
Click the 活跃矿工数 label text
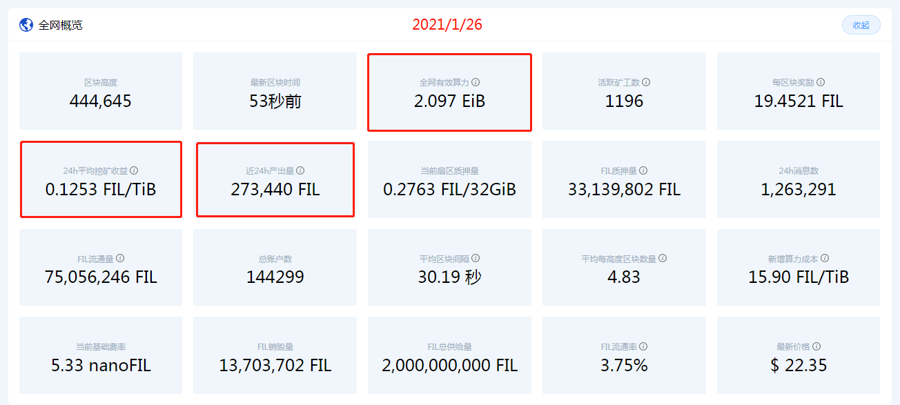coord(618,83)
